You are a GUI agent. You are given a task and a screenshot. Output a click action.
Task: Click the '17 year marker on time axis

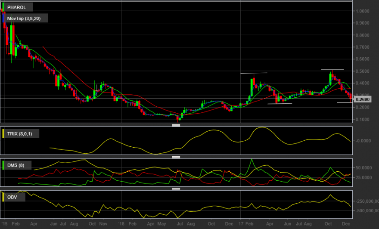[x=240, y=224]
